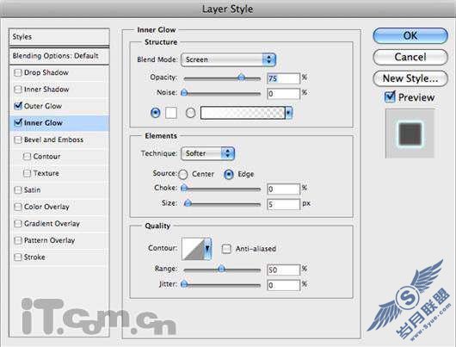Image resolution: width=456 pixels, height=347 pixels.
Task: Open the Technique Softer dropdown
Action: click(207, 153)
